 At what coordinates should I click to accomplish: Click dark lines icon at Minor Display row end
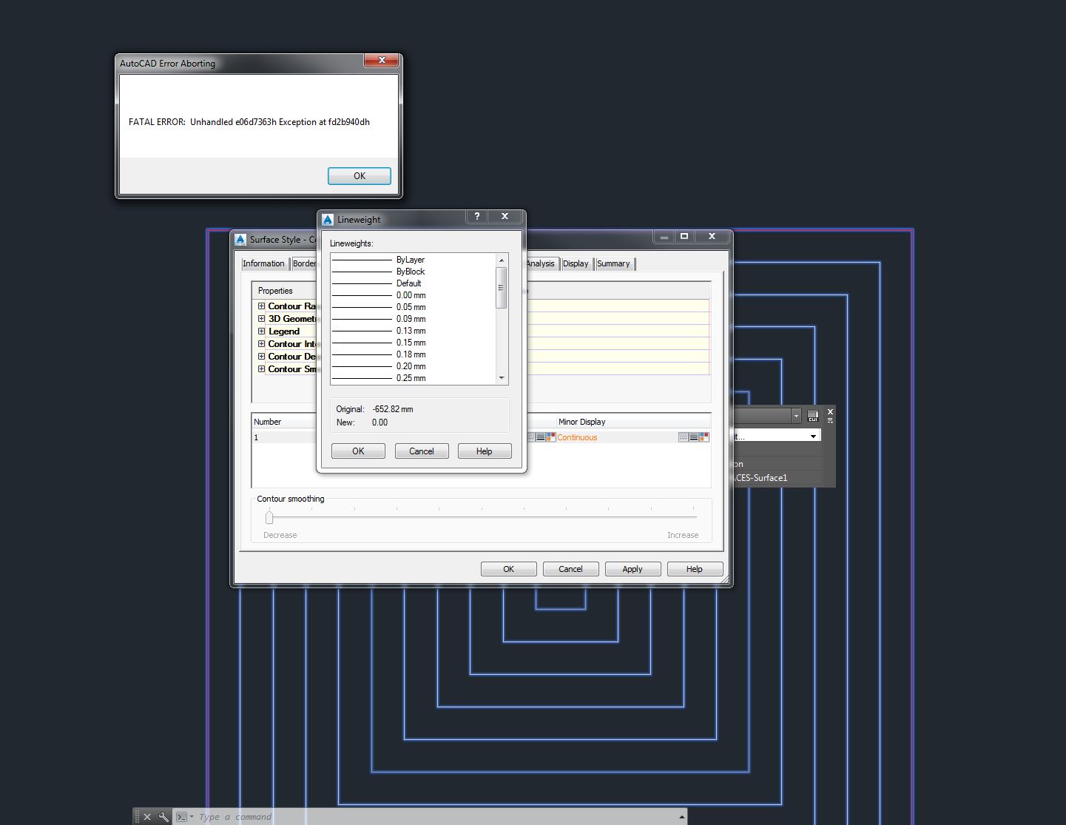tap(694, 437)
